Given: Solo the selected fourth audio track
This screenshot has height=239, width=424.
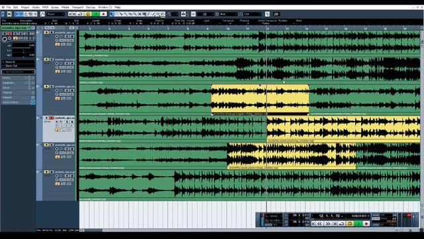Looking at the screenshot, I should 51,118.
